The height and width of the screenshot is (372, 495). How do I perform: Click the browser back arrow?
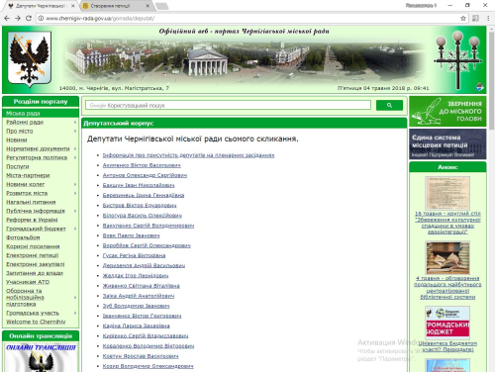point(7,18)
